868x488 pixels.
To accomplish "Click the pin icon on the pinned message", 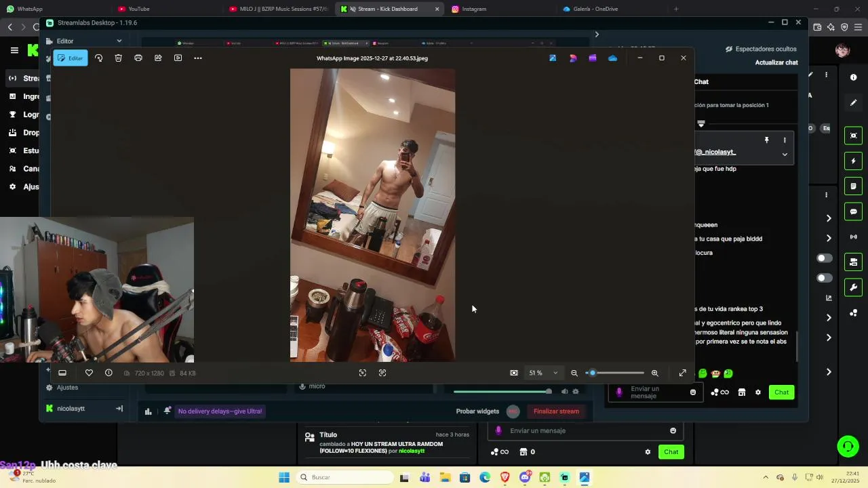I will (x=767, y=140).
